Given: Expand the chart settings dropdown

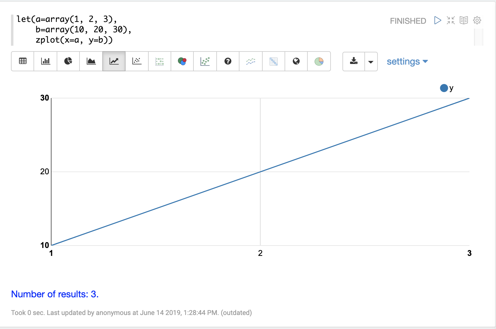Looking at the screenshot, I should pos(407,62).
